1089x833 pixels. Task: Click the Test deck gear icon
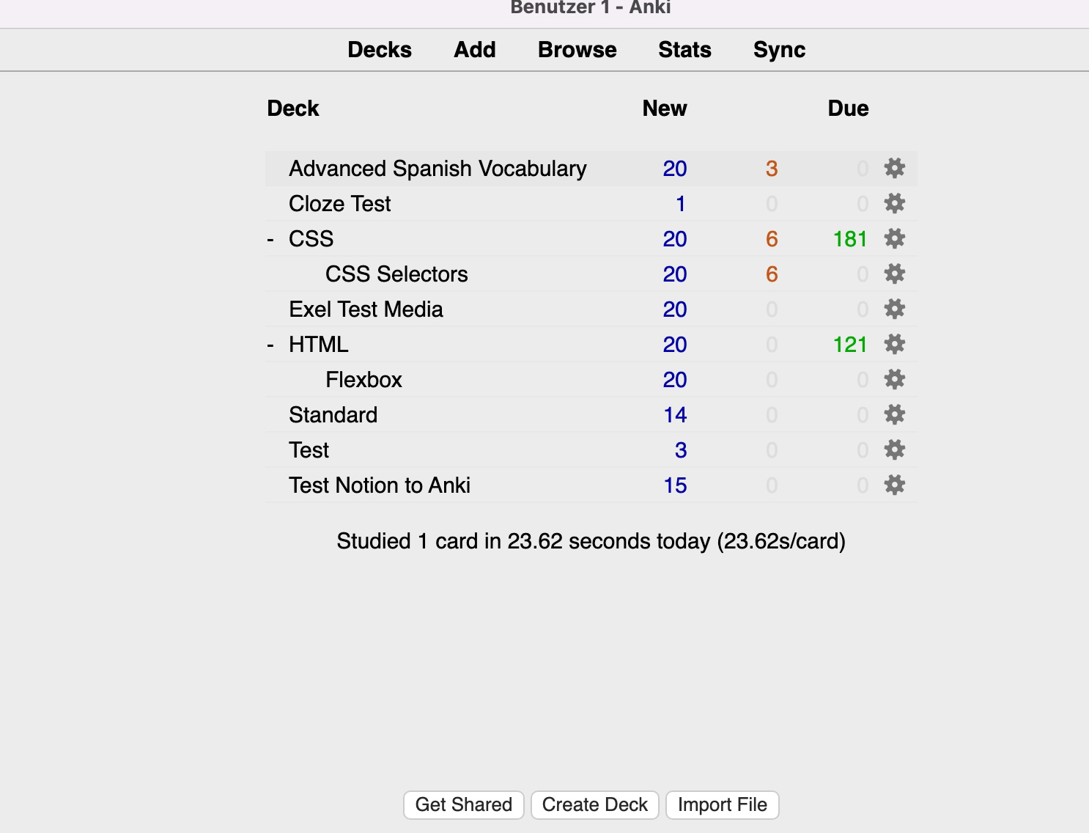click(893, 449)
